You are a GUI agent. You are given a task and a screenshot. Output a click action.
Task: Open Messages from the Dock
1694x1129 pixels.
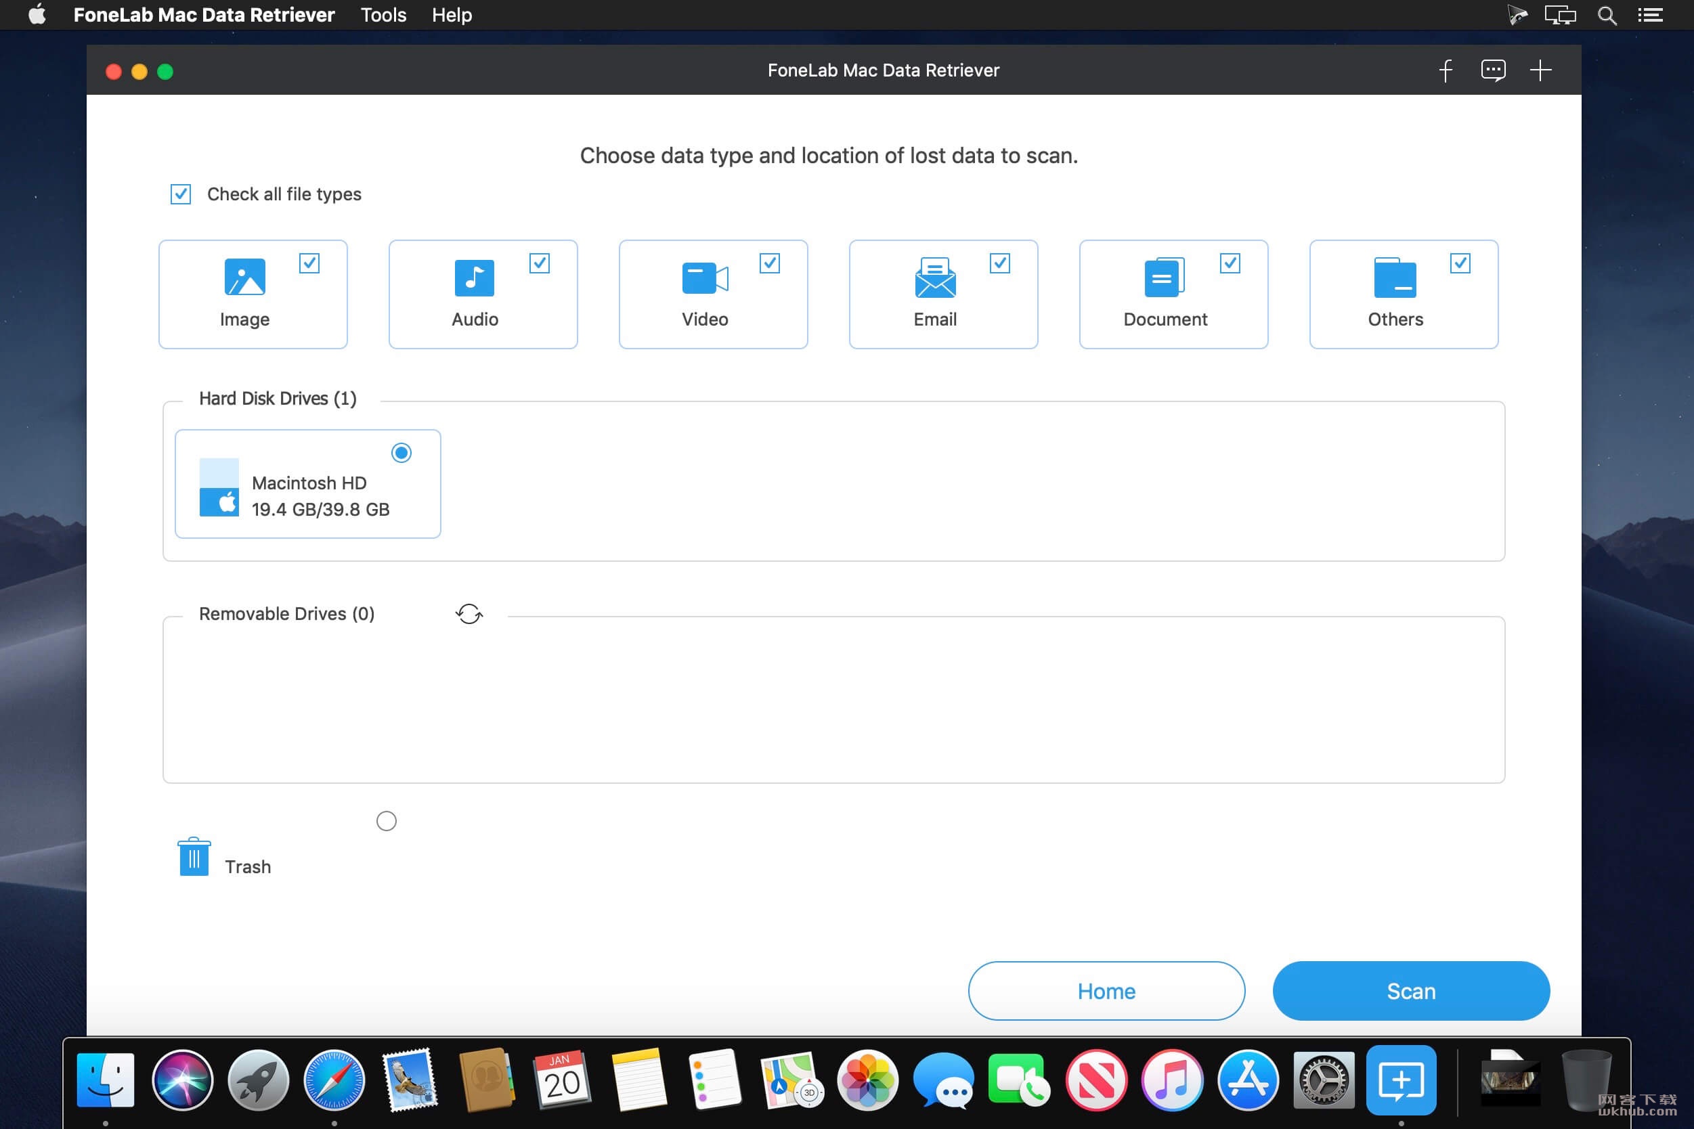click(944, 1080)
